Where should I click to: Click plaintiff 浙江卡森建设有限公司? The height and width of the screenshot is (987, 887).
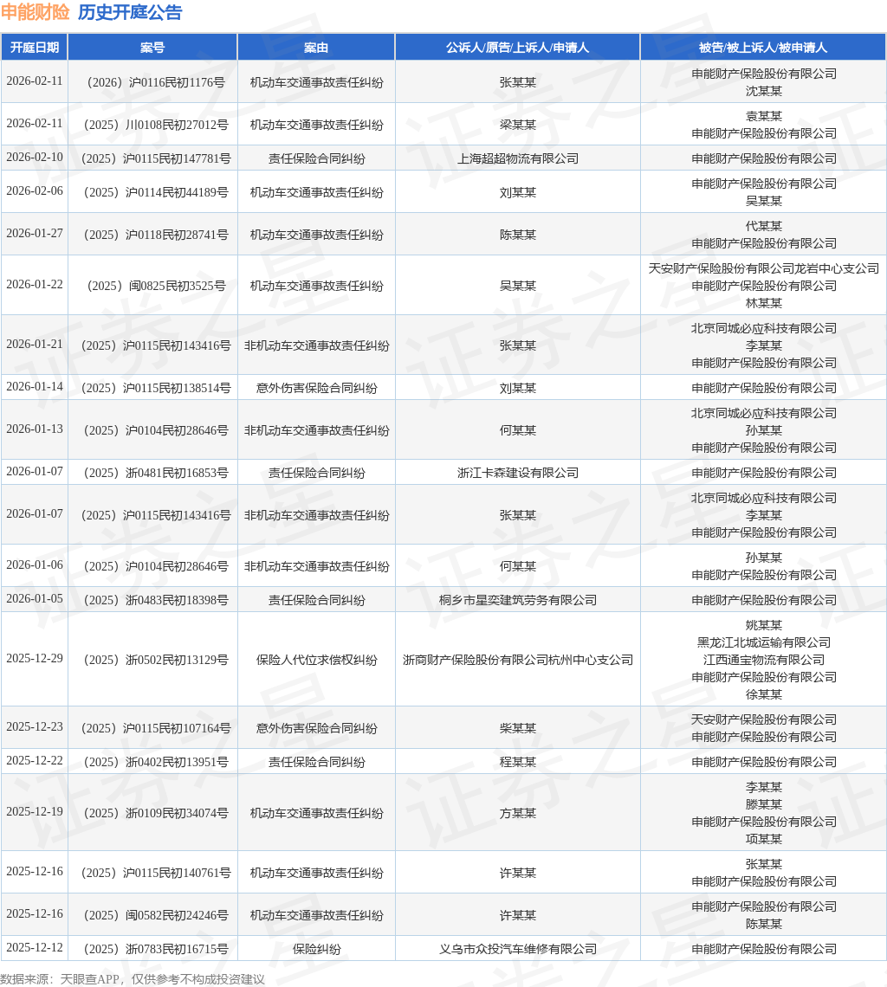pyautogui.click(x=518, y=473)
